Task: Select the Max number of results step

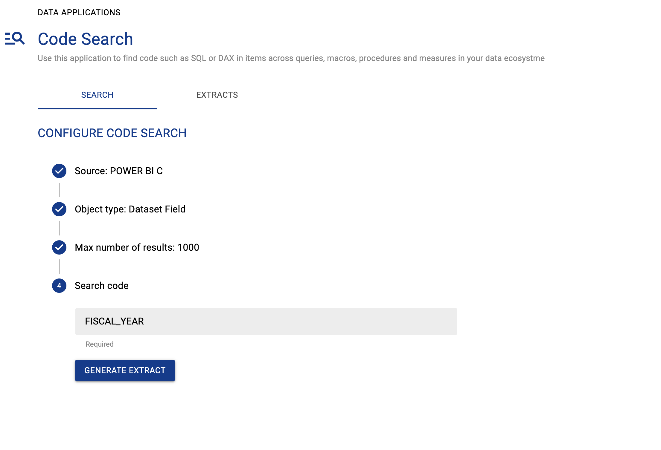Action: [x=137, y=247]
